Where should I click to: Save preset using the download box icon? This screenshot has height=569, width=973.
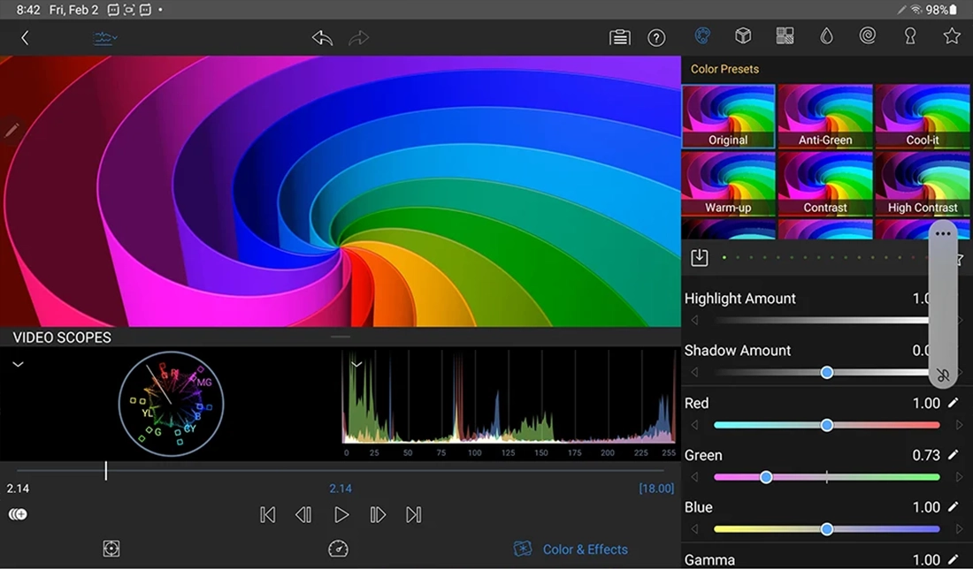pos(700,257)
